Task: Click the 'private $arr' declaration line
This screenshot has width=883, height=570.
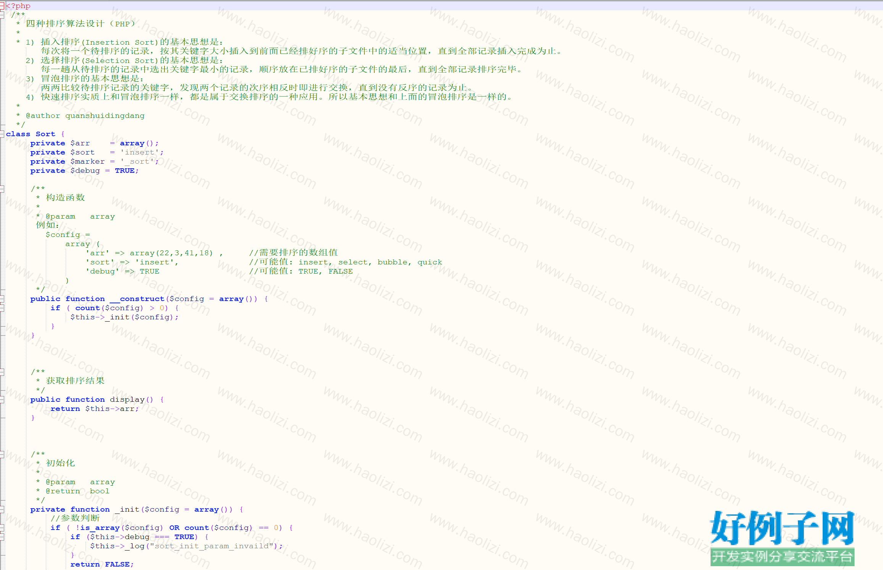Action: 94,143
